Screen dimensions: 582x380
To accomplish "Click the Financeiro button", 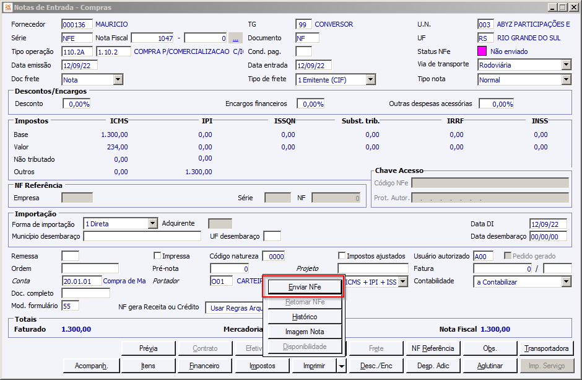I will coord(204,366).
